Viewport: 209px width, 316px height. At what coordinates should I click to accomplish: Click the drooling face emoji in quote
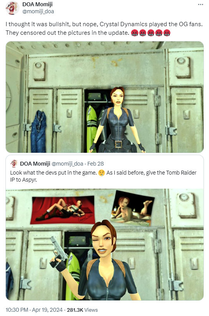102,173
